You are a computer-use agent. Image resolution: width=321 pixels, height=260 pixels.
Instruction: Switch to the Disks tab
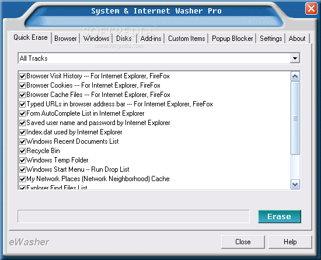(124, 39)
